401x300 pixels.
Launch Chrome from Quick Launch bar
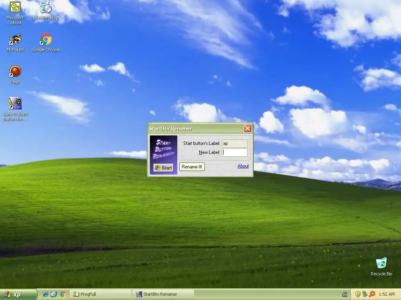[63, 294]
